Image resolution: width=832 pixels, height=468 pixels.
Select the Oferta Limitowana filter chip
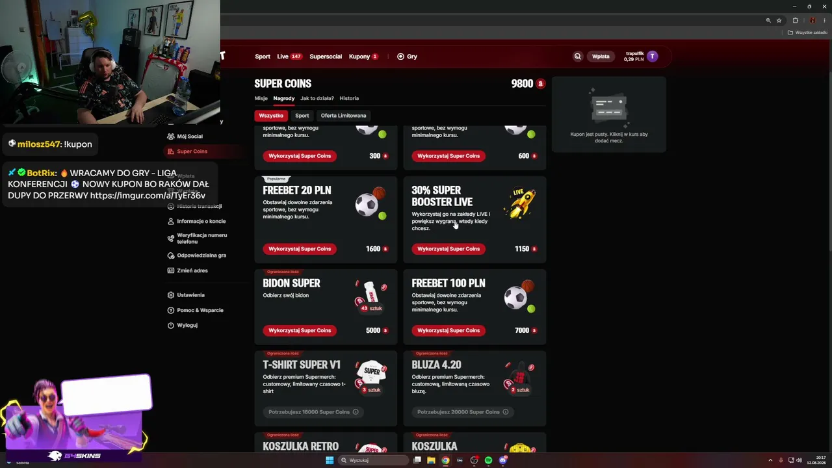pyautogui.click(x=343, y=116)
